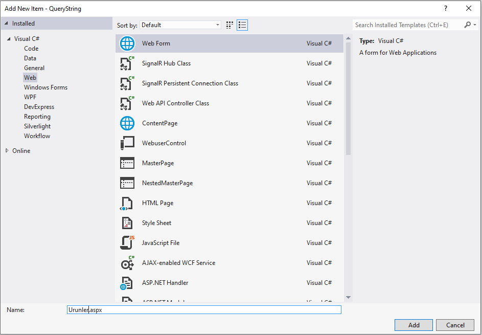Screen dimensions: 482x335
Task: Choose the Web API Controller Class icon
Action: (127, 103)
